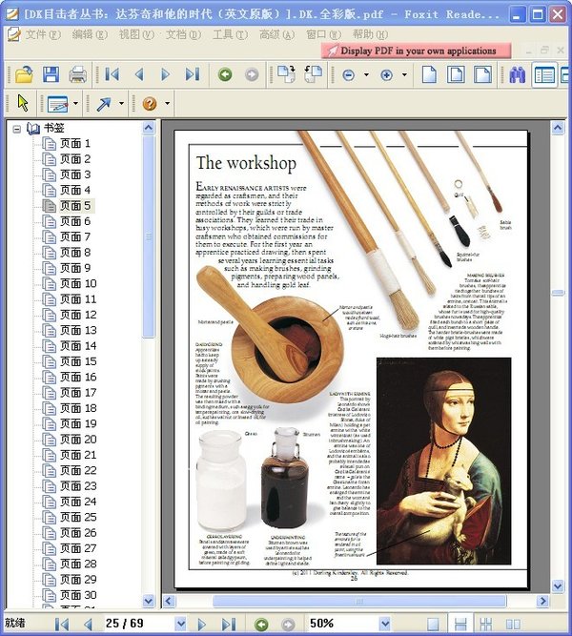572x636 pixels.
Task: Click document vertical scrollbar up arrow
Action: [x=558, y=129]
